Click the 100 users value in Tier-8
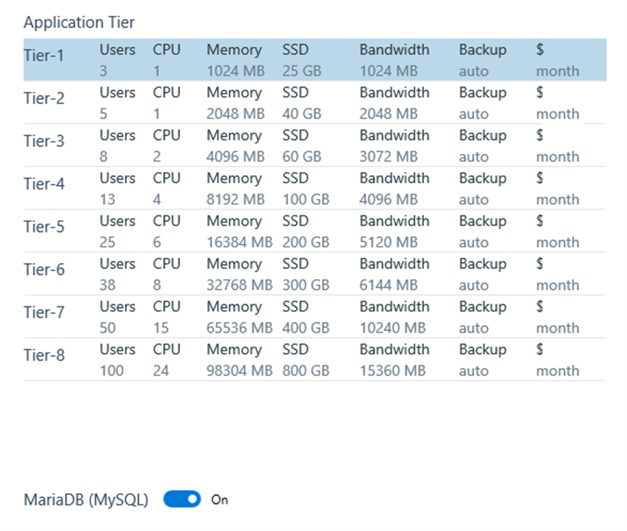 click(111, 371)
